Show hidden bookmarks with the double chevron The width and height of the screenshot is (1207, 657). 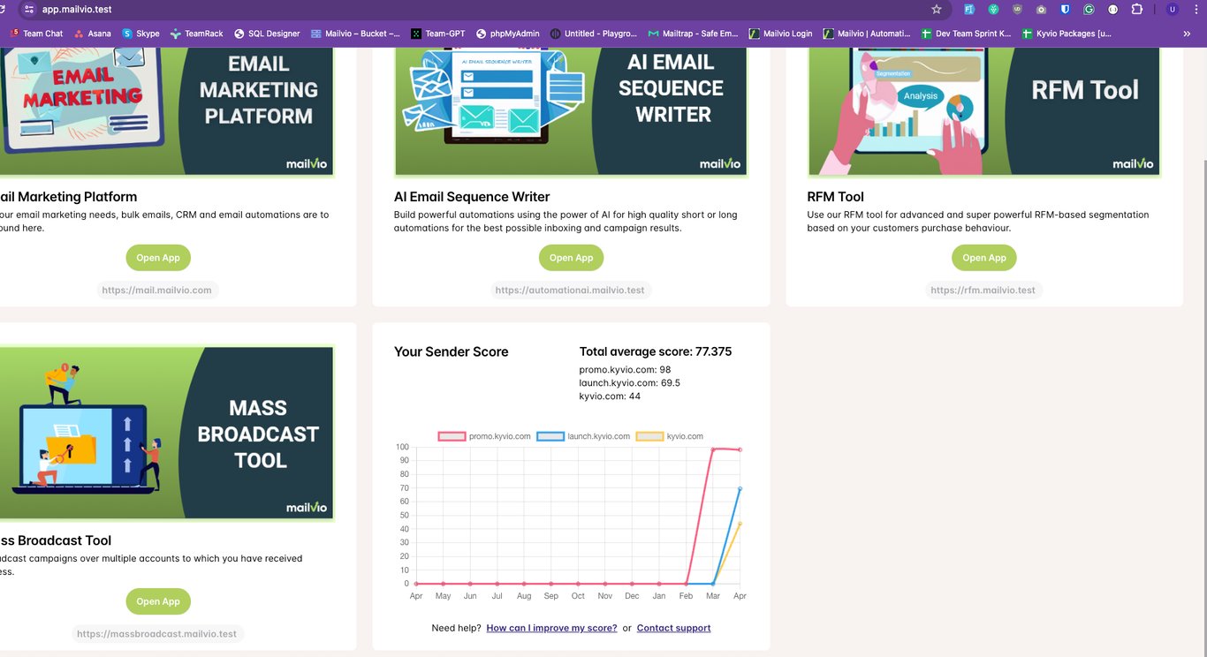[x=1187, y=34]
